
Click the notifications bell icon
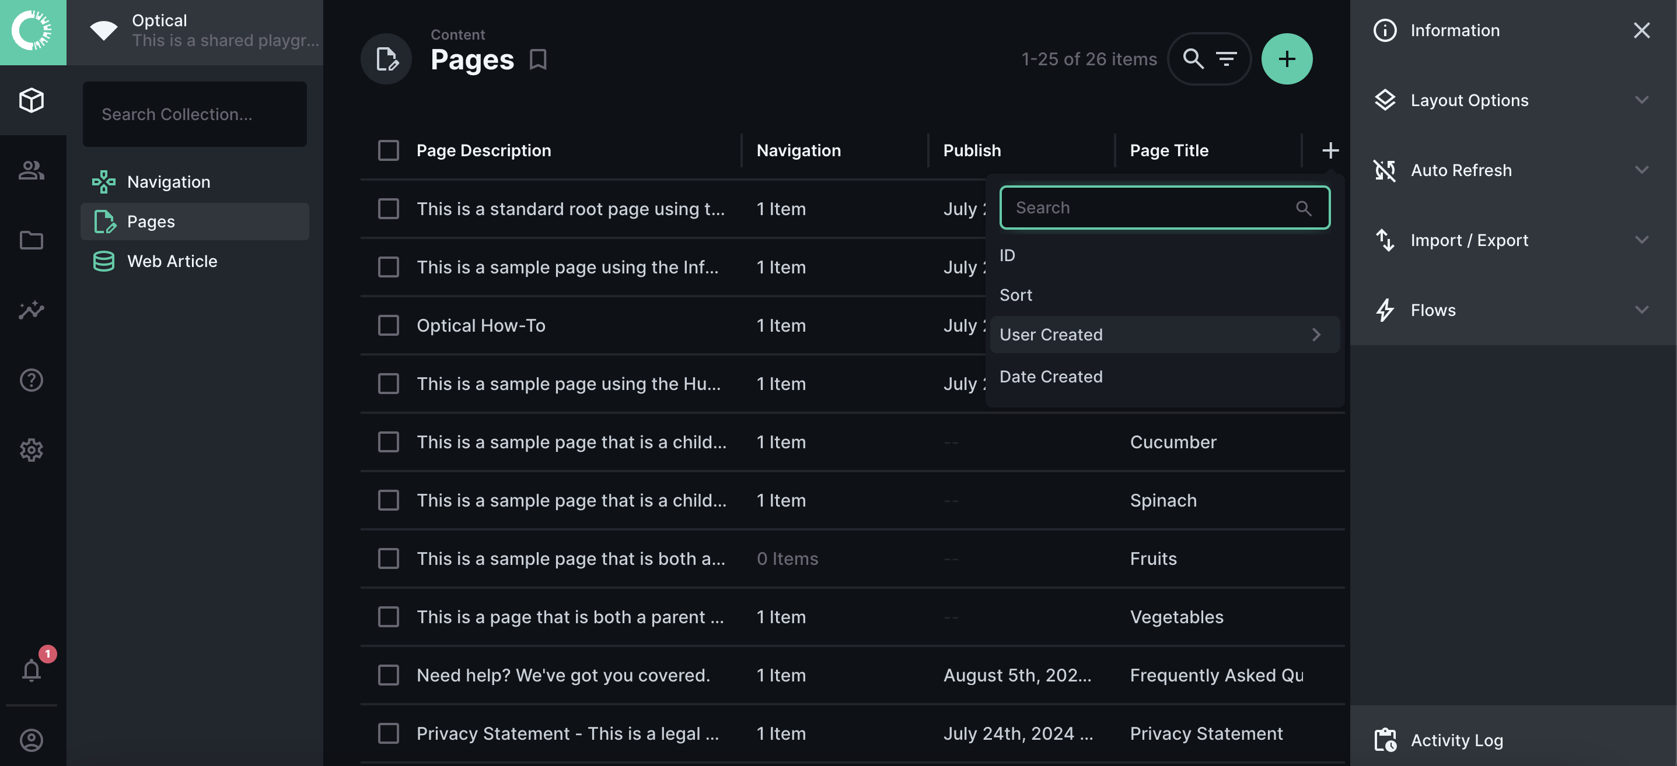pyautogui.click(x=32, y=670)
